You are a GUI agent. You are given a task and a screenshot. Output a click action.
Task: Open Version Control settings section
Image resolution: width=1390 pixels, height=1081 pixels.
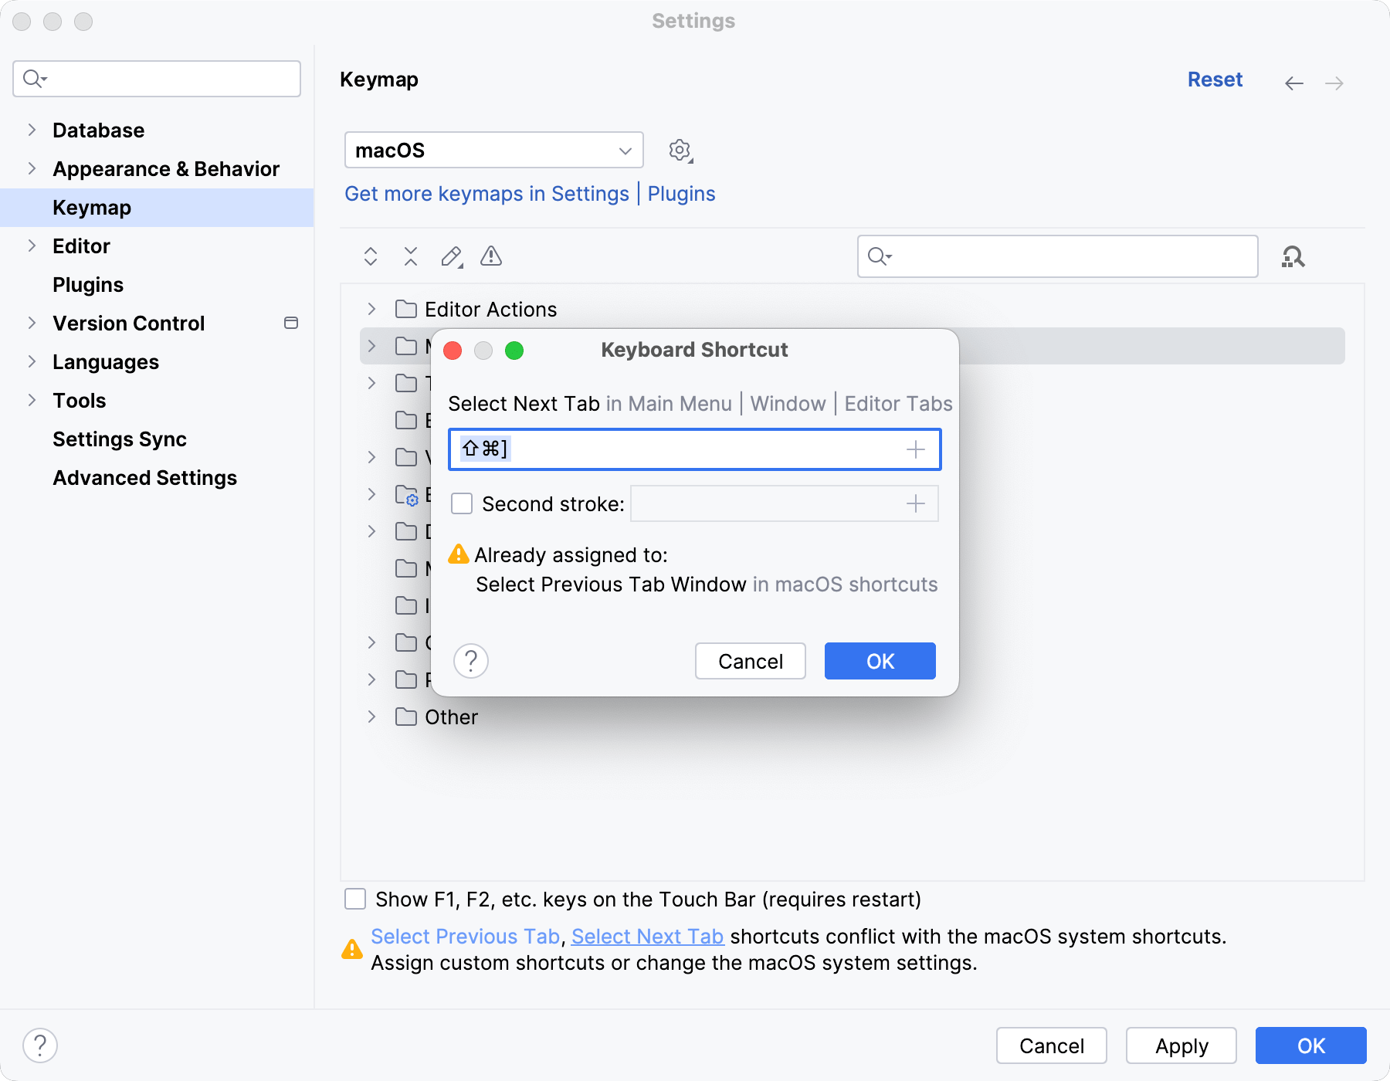click(128, 323)
